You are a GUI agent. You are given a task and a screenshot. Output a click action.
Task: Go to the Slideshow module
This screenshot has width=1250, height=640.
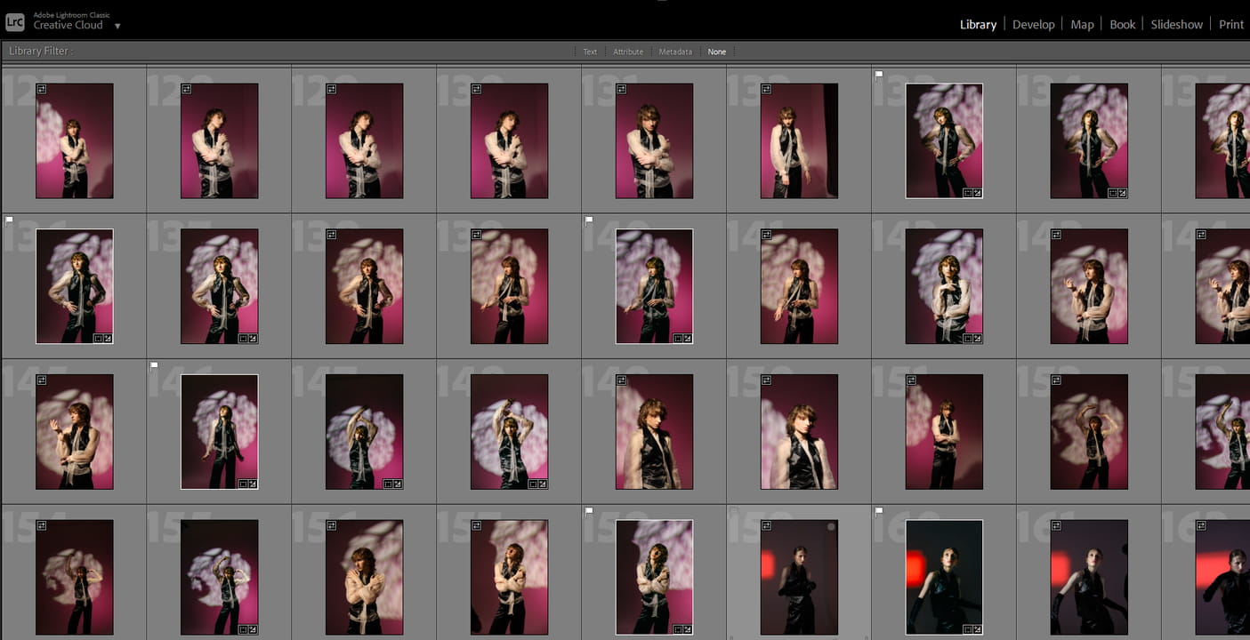coord(1176,25)
